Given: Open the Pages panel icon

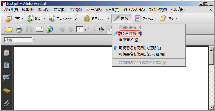Looking at the screenshot, I should pyautogui.click(x=7, y=53).
